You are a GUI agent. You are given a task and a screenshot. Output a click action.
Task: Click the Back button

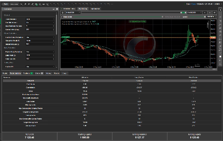tap(6, 4)
